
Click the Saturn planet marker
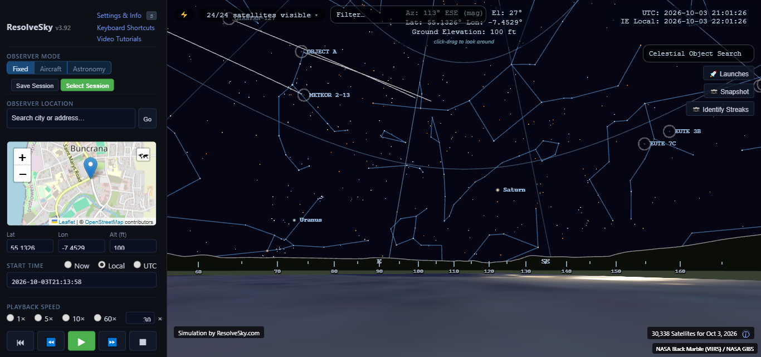pyautogui.click(x=497, y=190)
